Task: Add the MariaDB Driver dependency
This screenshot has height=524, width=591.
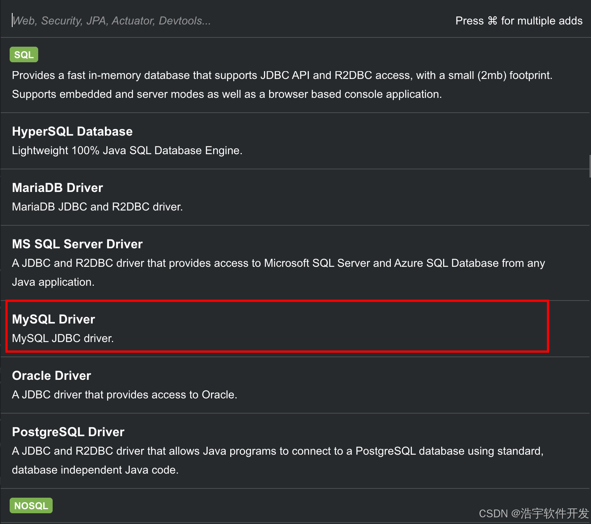Action: 295,197
